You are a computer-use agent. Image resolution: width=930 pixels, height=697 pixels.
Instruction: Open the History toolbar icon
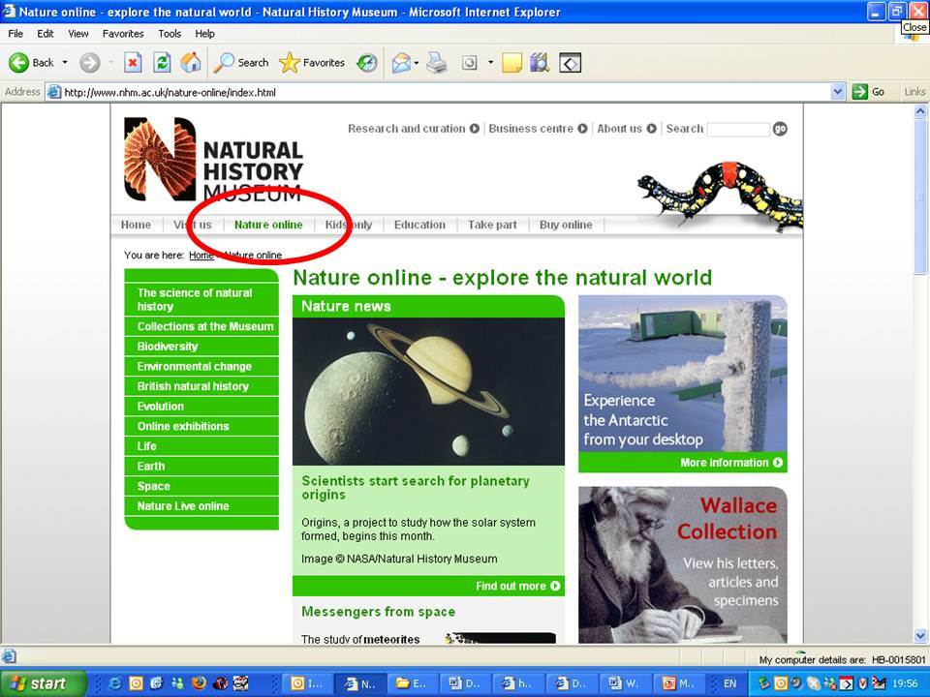tap(367, 62)
